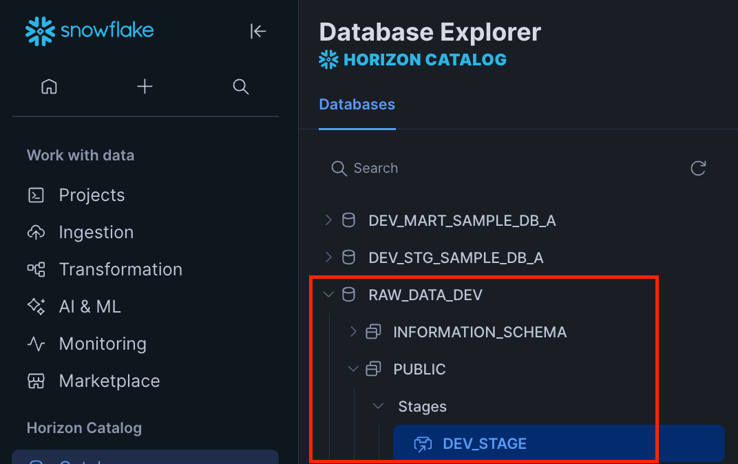This screenshot has width=738, height=464.
Task: Collapse the left sidebar using arrow icon
Action: coord(258,31)
